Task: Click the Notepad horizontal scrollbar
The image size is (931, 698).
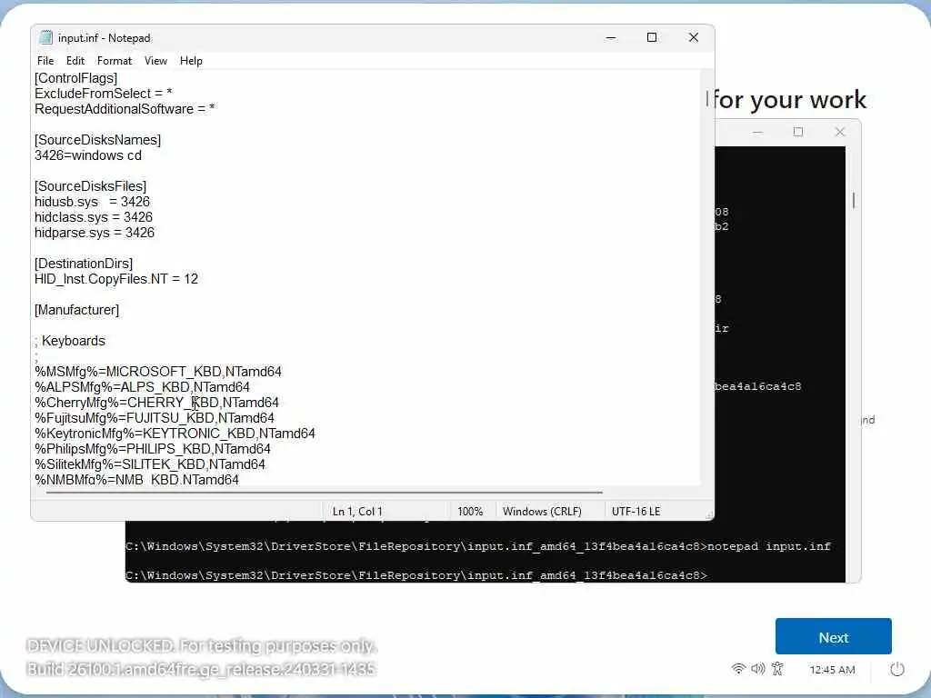Action: coord(325,492)
